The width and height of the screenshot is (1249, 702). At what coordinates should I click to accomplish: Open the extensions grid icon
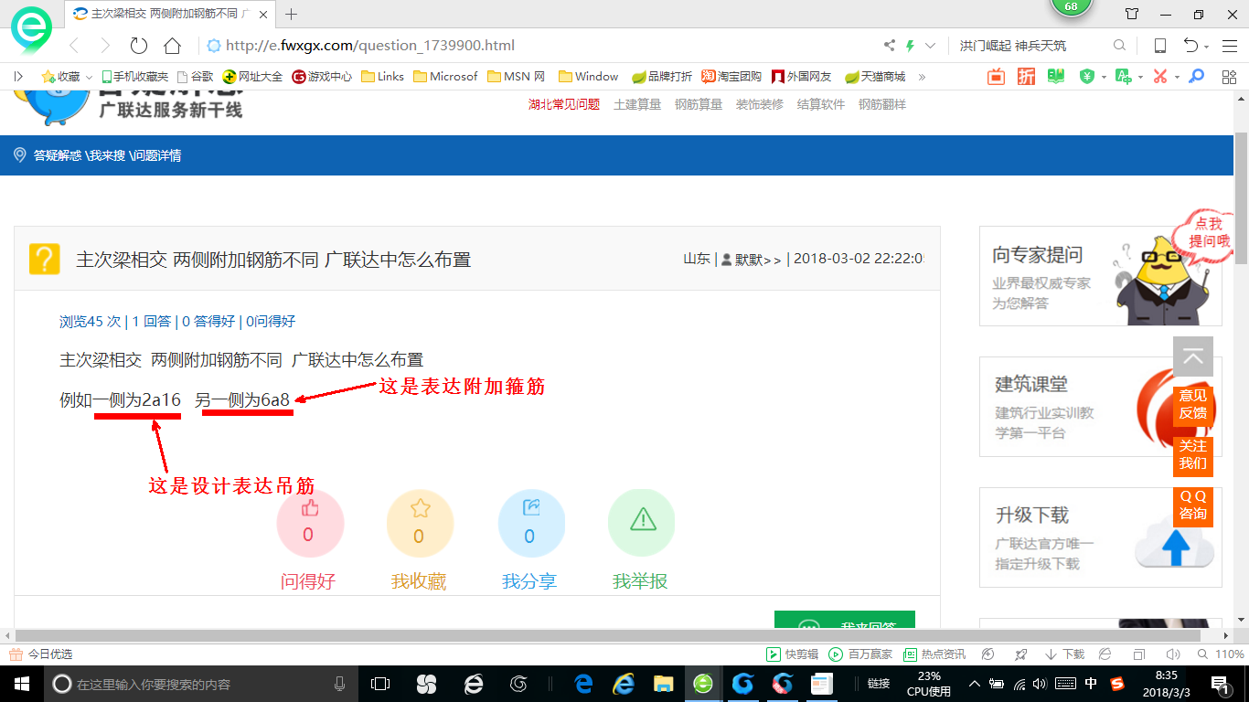pos(1229,77)
